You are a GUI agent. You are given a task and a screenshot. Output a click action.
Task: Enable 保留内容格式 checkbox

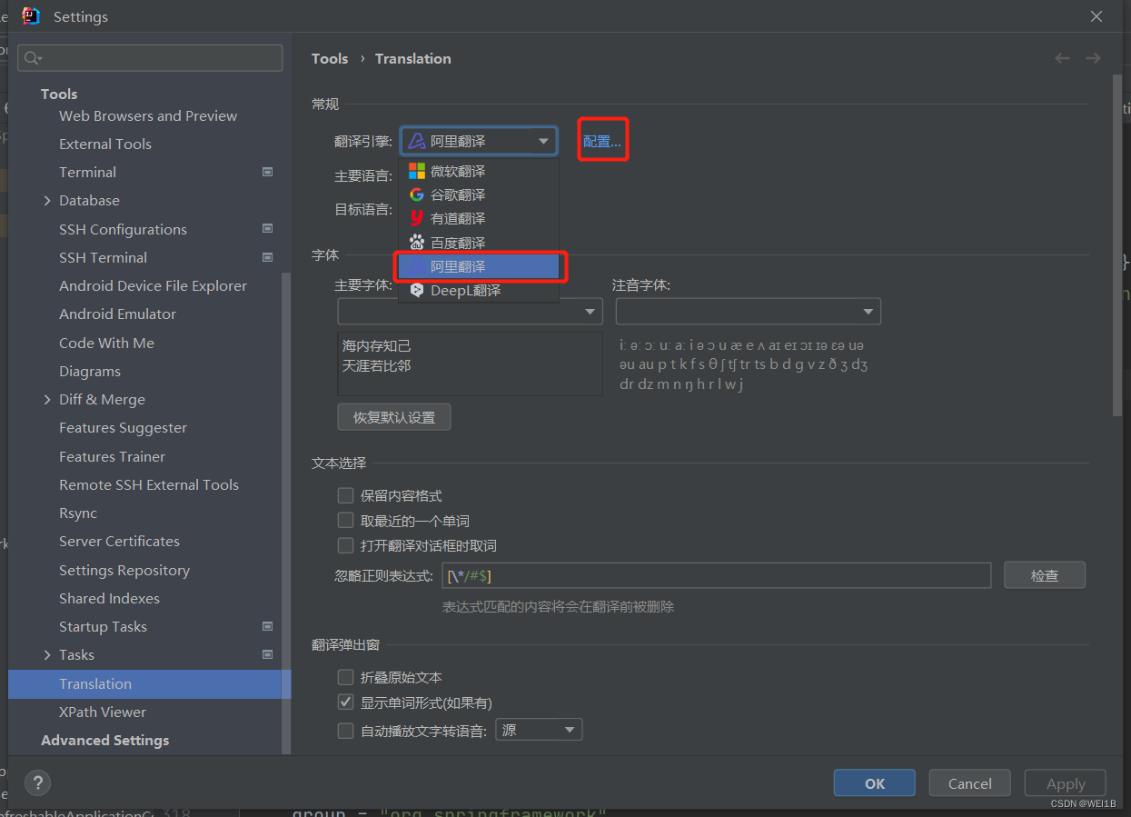coord(345,495)
